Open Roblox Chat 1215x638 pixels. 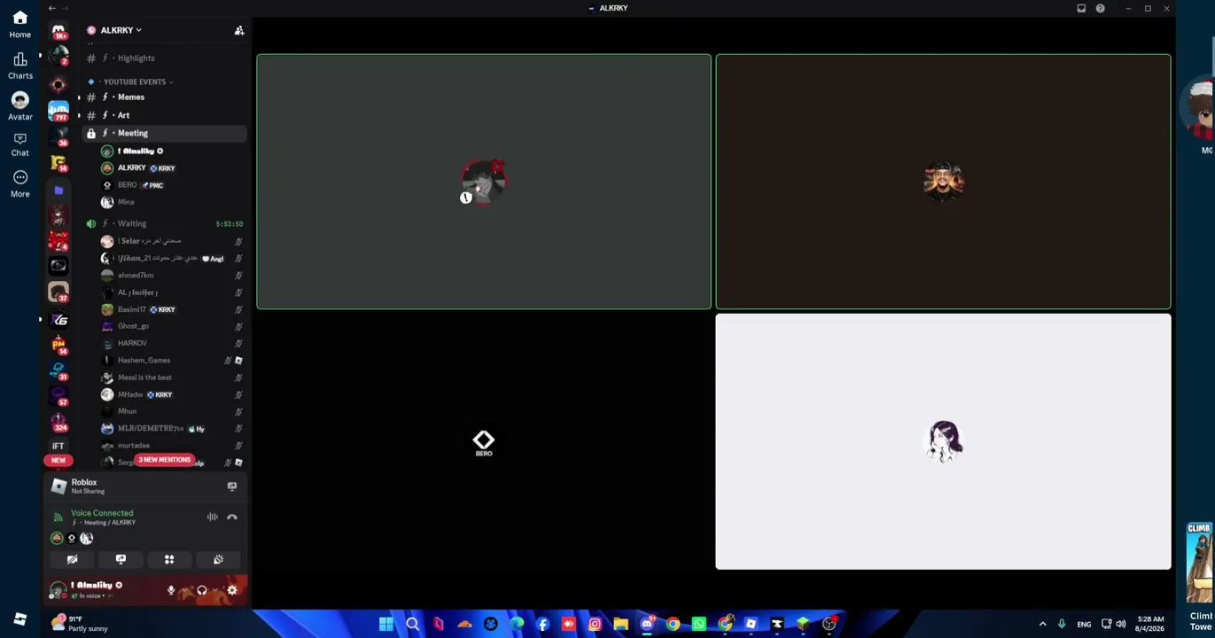[19, 144]
